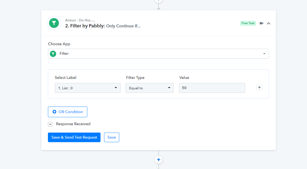The width and height of the screenshot is (307, 169).
Task: Click the Filter Type heading
Action: tap(135, 78)
